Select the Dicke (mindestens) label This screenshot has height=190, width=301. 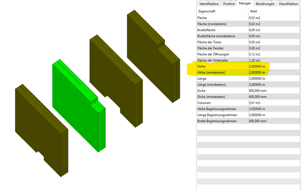click(211, 97)
